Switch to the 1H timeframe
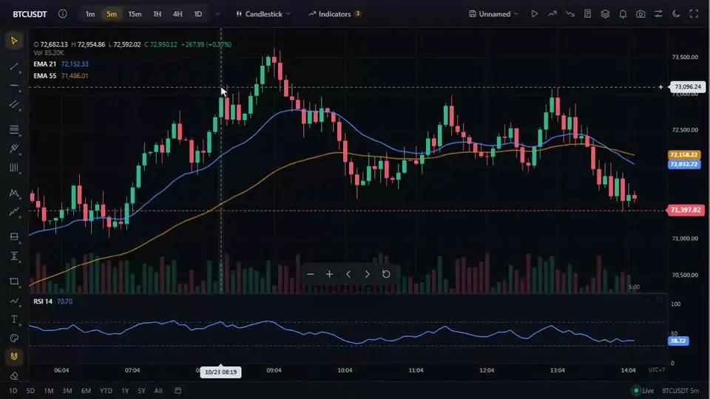710x399 pixels. 157,14
